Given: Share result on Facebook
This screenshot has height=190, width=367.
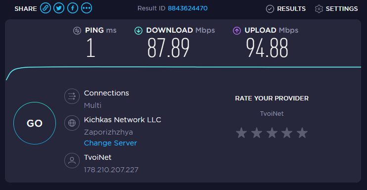Looking at the screenshot, I should point(73,8).
